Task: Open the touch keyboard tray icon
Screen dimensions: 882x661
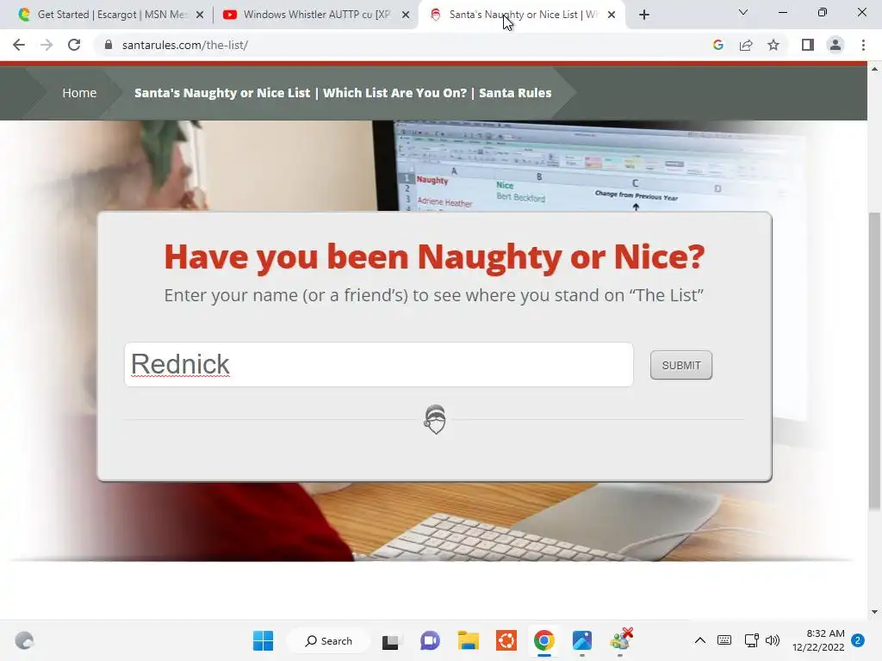Action: [x=724, y=640]
